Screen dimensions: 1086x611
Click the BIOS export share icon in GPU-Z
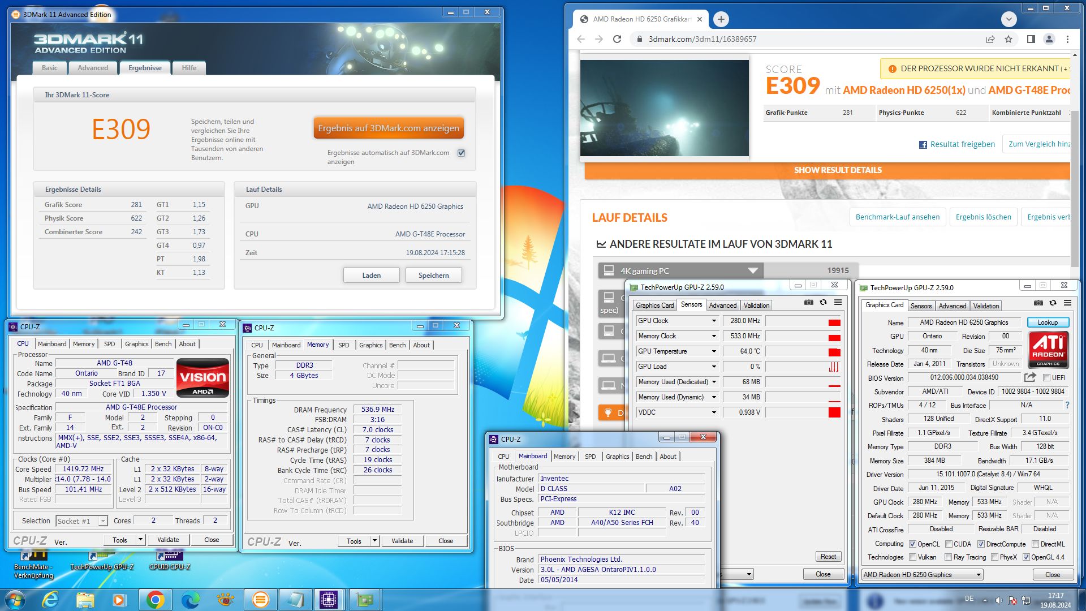[x=1030, y=377]
